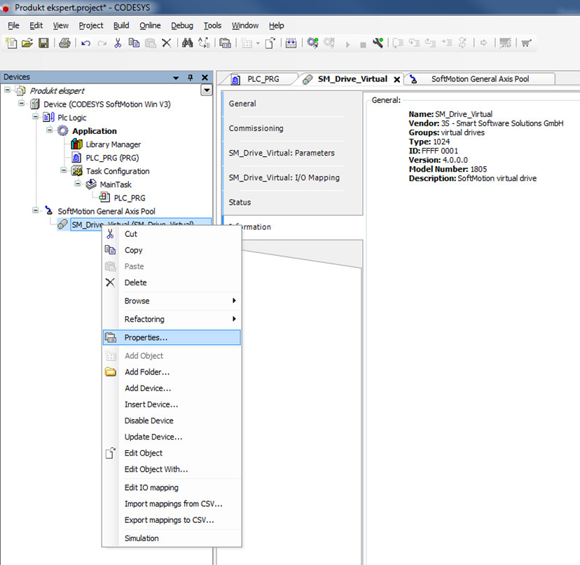Collapse the Device (CODESYS SoftMotion Win V3) node
Image resolution: width=580 pixels, height=565 pixels.
coord(22,103)
